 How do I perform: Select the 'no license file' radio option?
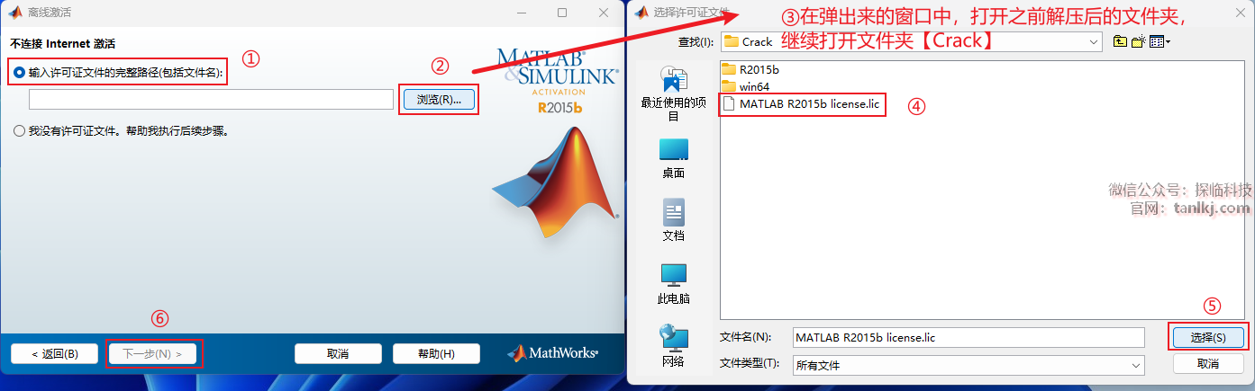coord(20,131)
